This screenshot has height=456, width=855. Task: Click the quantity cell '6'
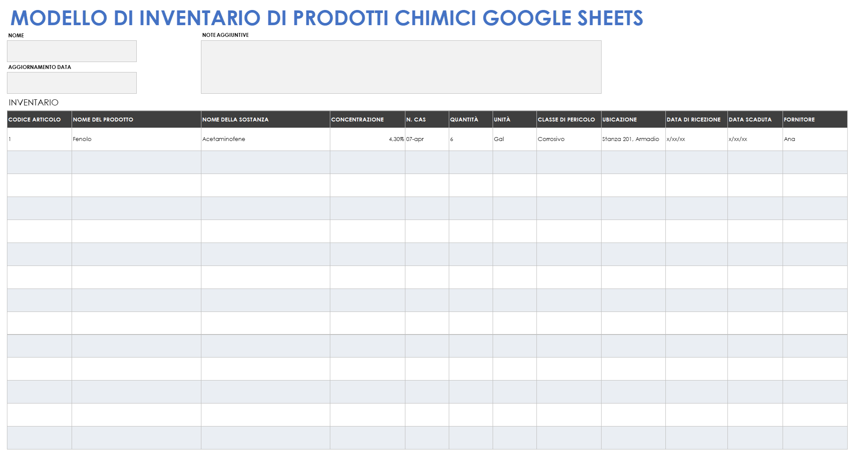(x=471, y=139)
